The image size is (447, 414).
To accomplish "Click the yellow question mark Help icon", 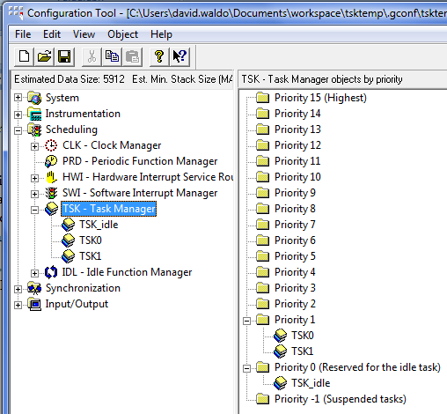I will (159, 56).
